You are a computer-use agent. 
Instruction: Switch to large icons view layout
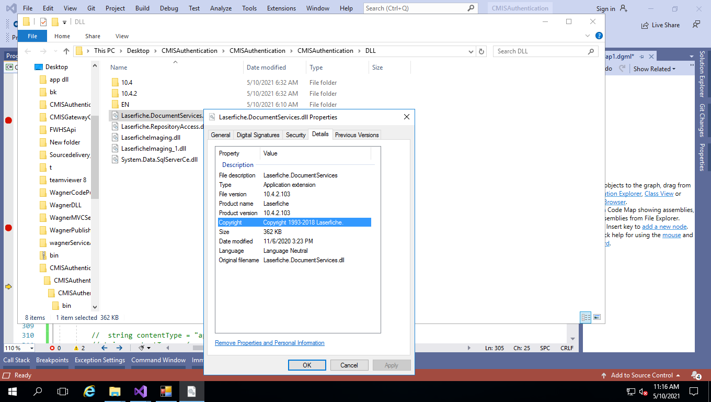pos(597,317)
